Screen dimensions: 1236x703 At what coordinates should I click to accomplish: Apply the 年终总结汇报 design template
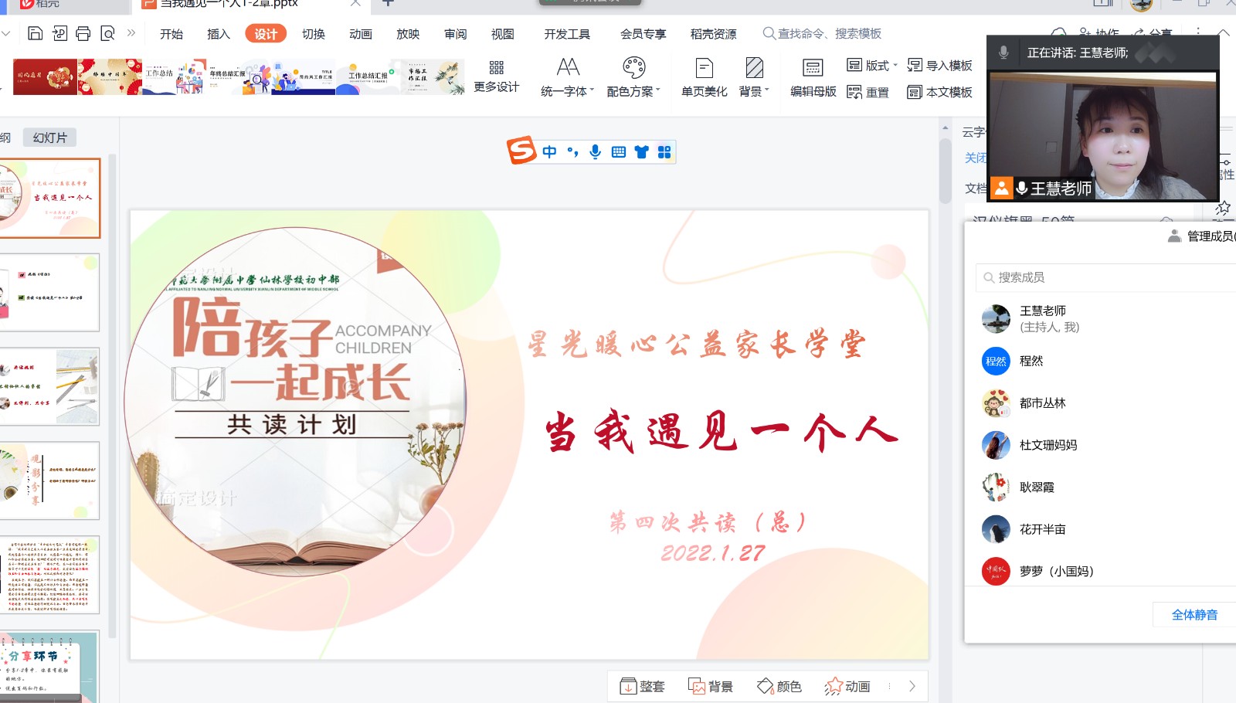click(x=238, y=76)
